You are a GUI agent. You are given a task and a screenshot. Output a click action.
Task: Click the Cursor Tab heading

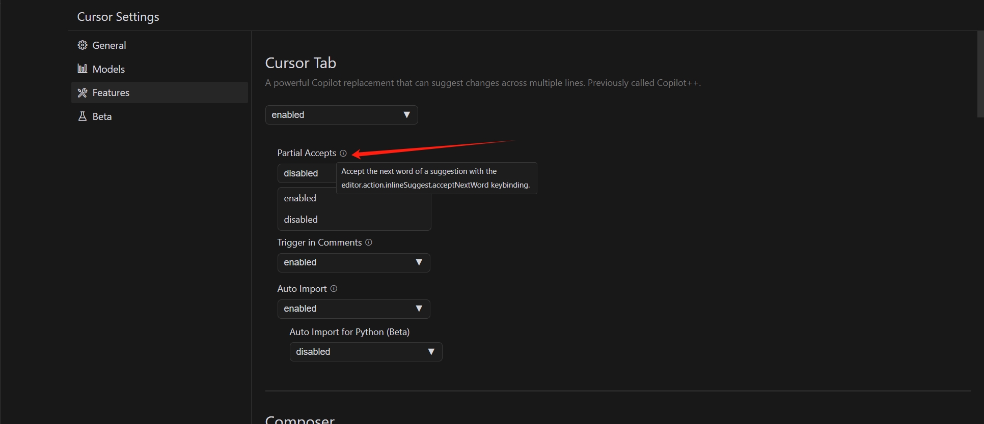[300, 63]
